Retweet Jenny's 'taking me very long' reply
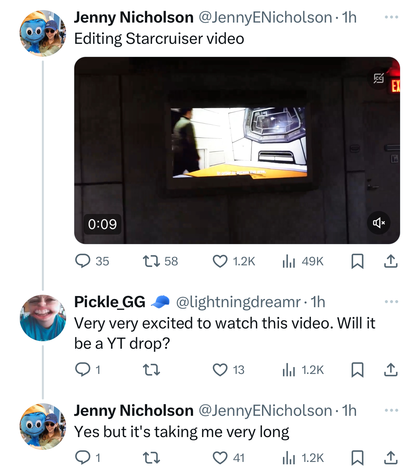The image size is (420, 476). click(x=152, y=458)
